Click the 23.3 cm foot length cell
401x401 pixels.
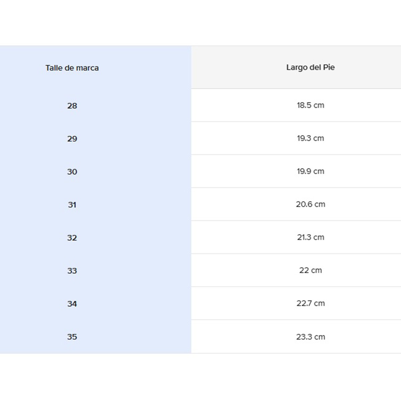pos(310,337)
